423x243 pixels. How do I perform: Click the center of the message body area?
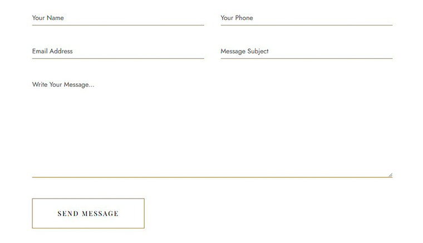pyautogui.click(x=212, y=128)
